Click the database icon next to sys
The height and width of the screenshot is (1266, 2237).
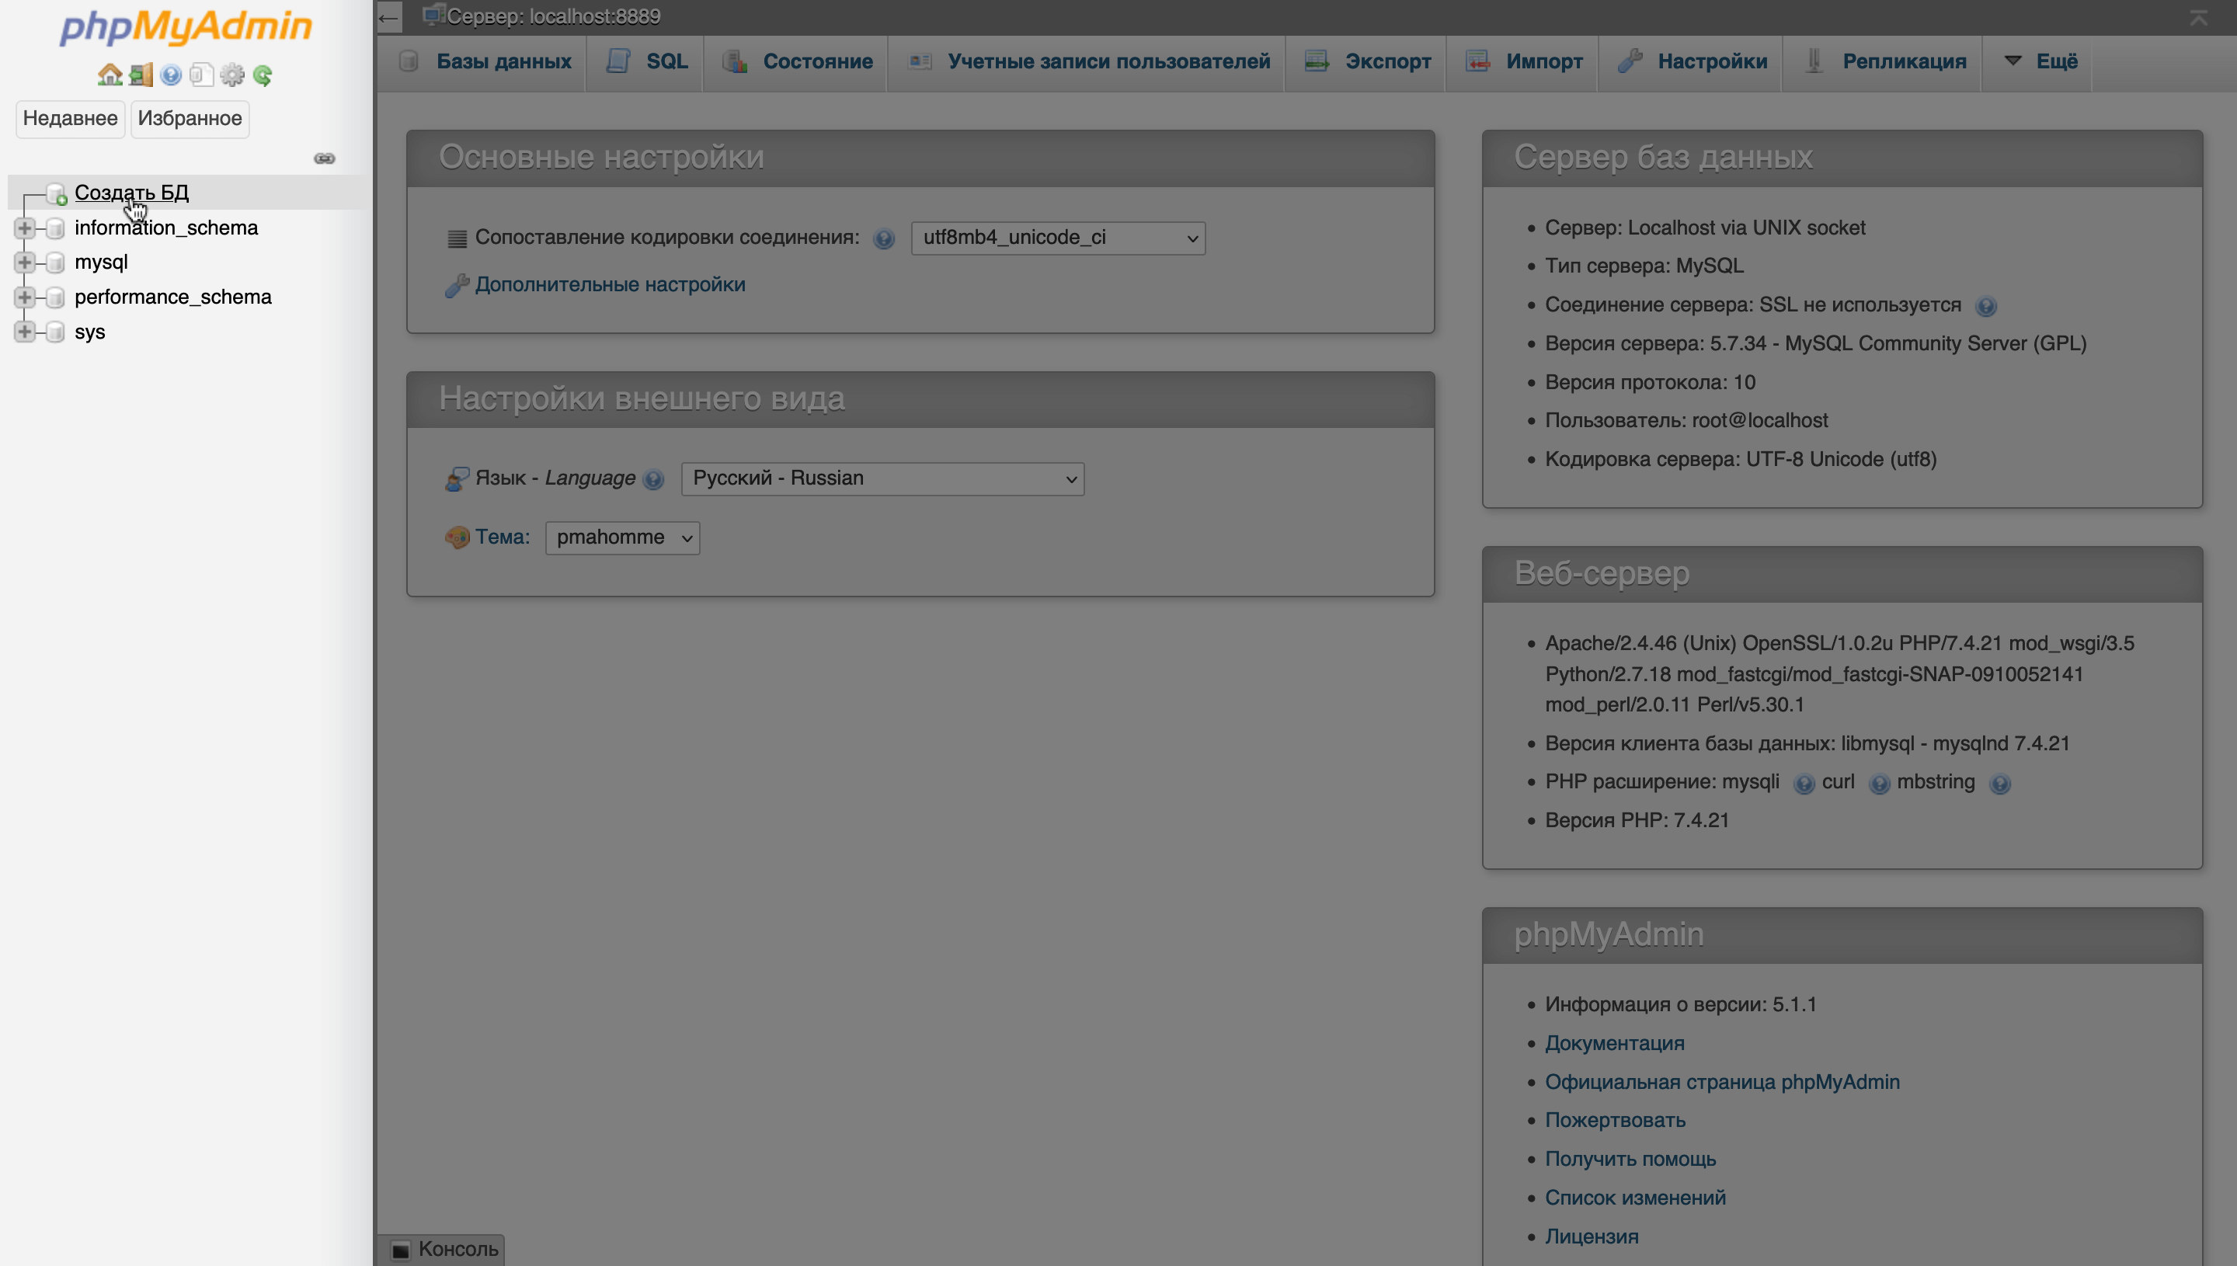[x=55, y=332]
